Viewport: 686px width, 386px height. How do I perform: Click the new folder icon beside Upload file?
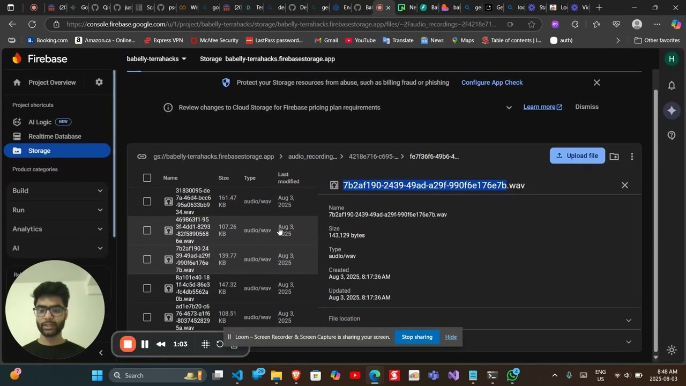click(614, 156)
